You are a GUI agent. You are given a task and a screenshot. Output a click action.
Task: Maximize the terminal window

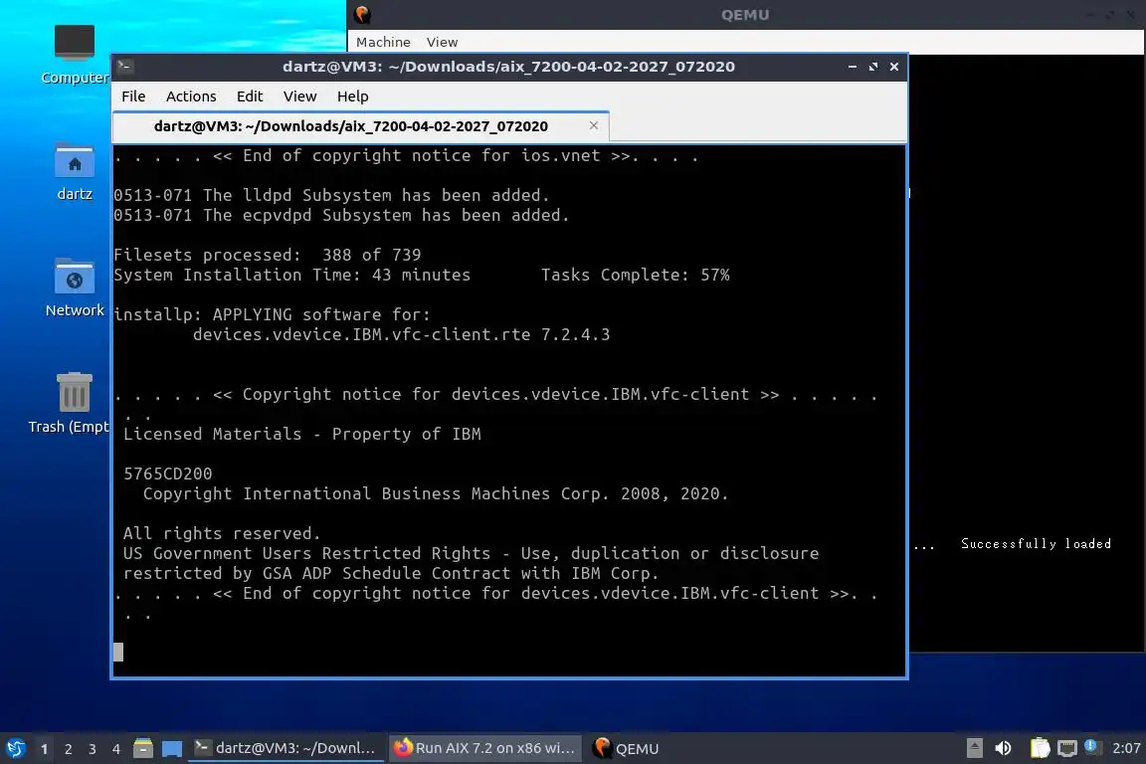point(872,67)
